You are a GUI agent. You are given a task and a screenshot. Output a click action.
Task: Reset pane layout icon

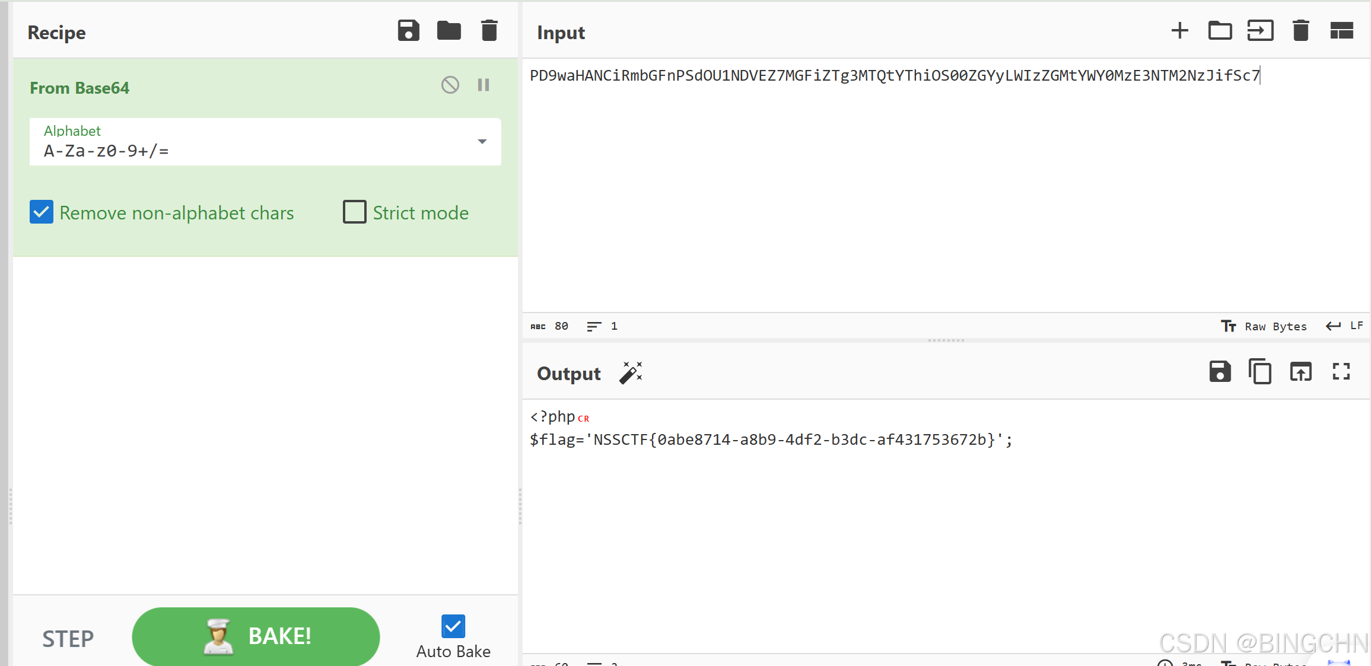coord(1341,31)
